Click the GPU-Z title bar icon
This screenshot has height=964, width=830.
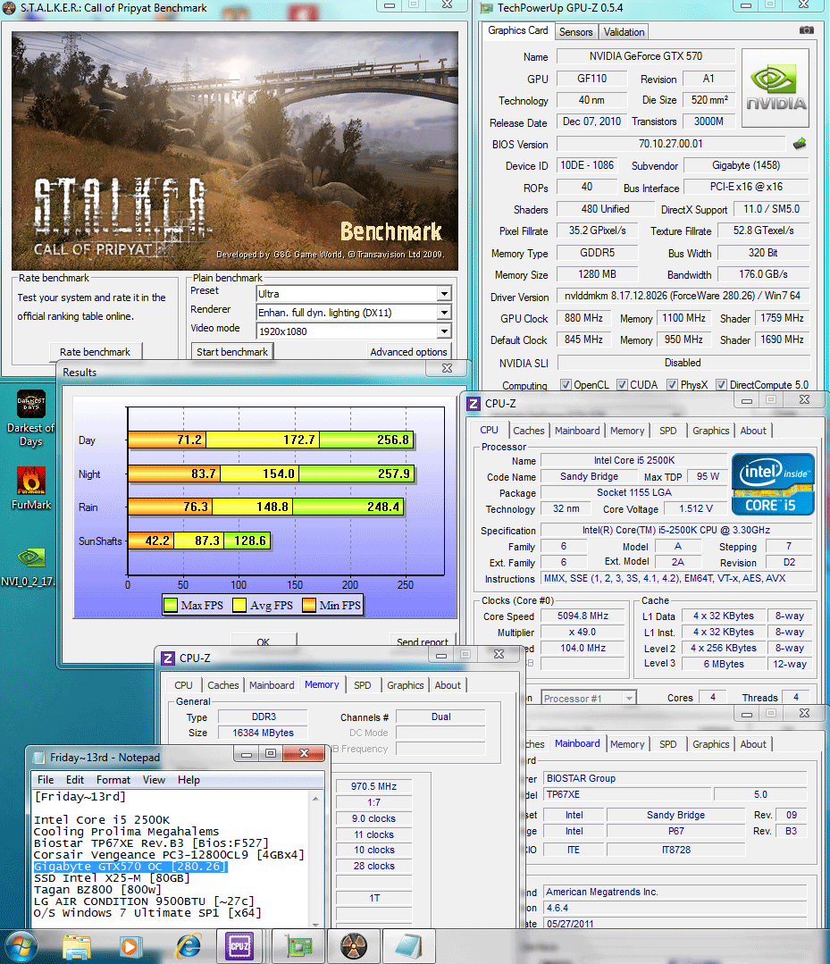click(487, 8)
